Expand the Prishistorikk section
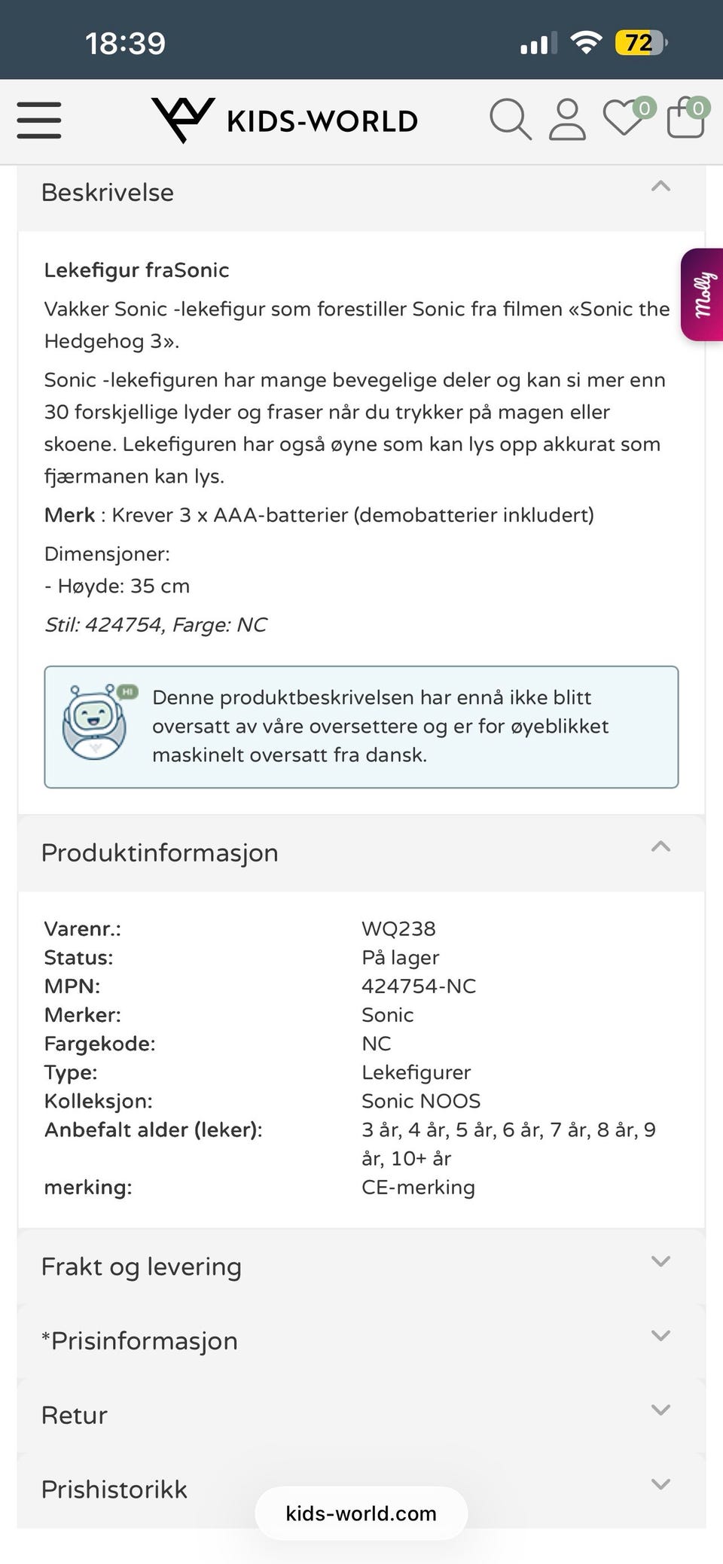Image resolution: width=723 pixels, height=1564 pixels. [361, 1489]
